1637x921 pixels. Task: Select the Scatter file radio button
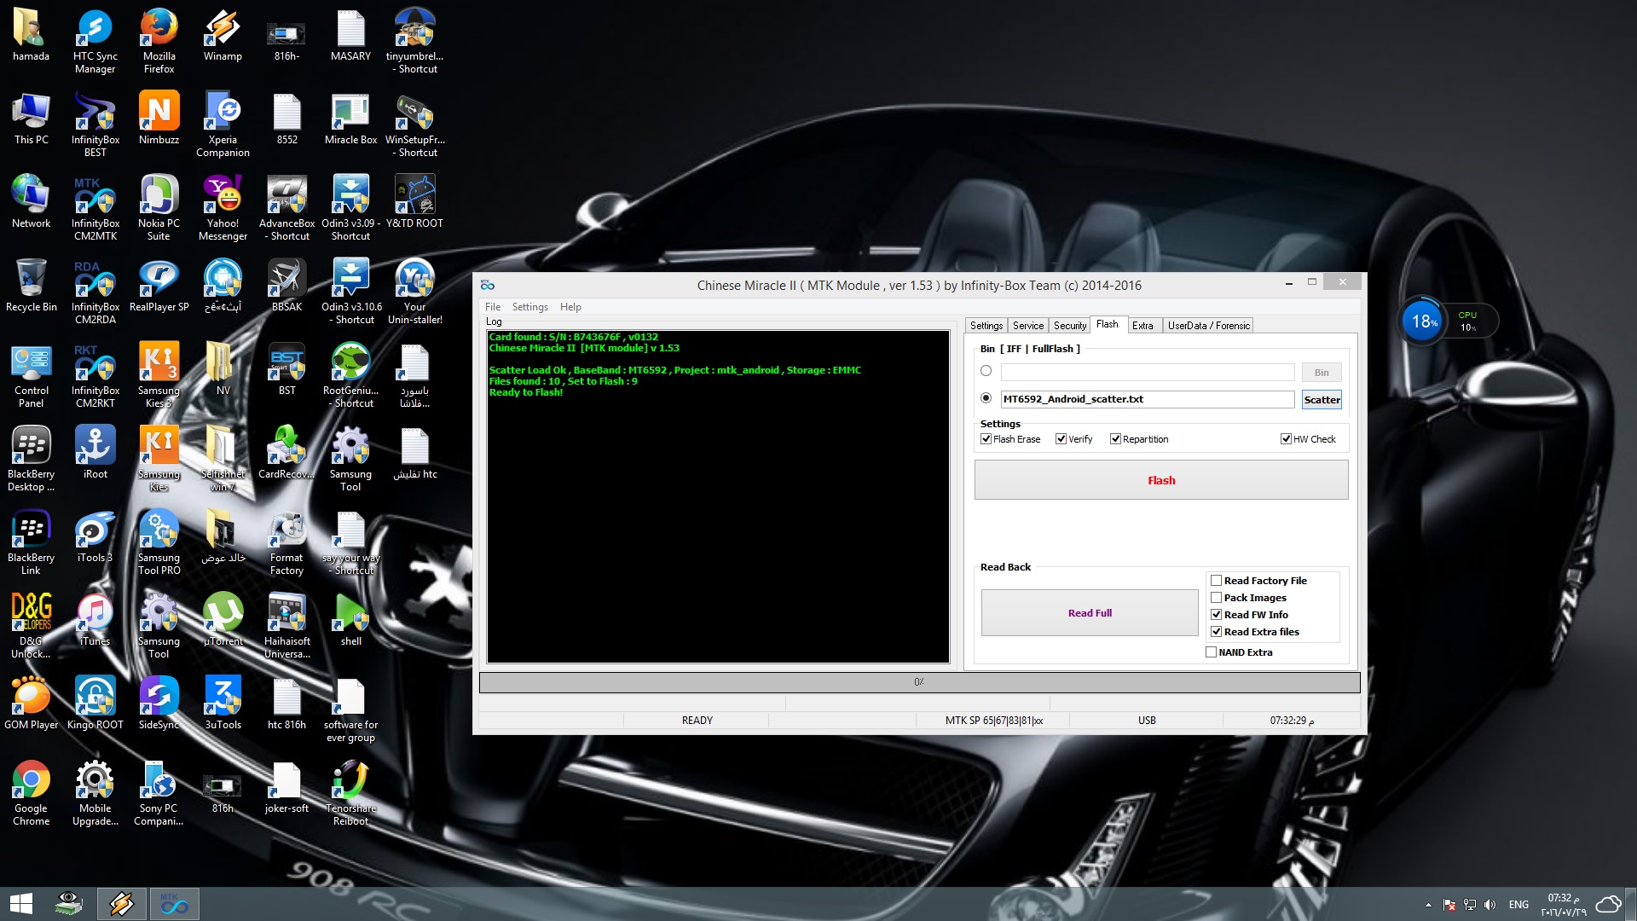[986, 398]
